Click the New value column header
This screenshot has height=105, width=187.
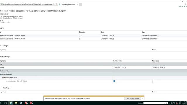tap(155, 61)
